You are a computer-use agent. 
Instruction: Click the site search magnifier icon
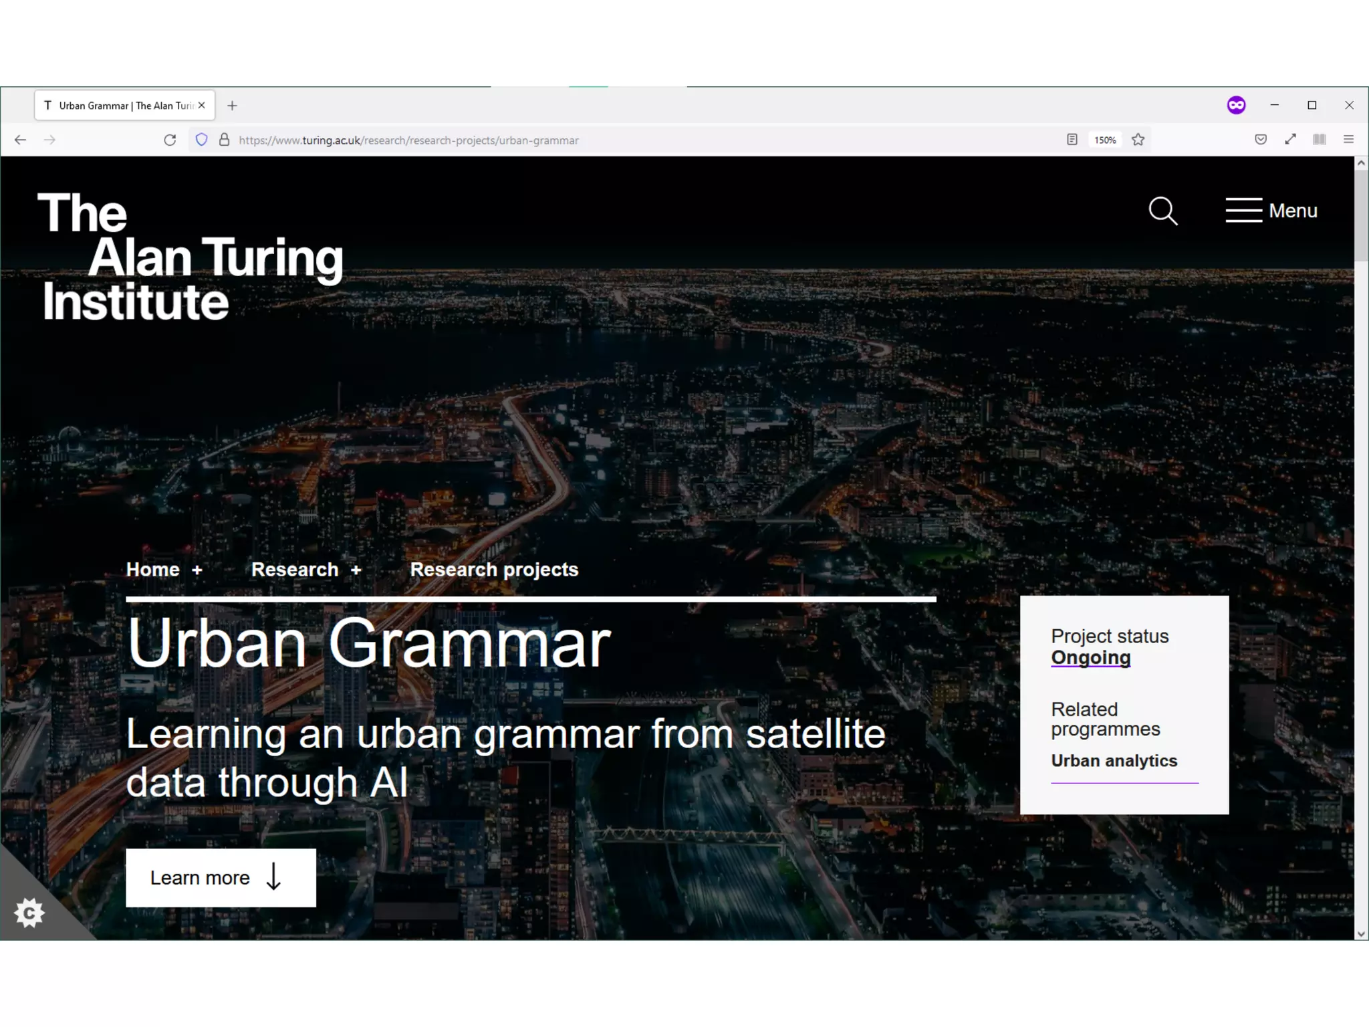point(1162,211)
